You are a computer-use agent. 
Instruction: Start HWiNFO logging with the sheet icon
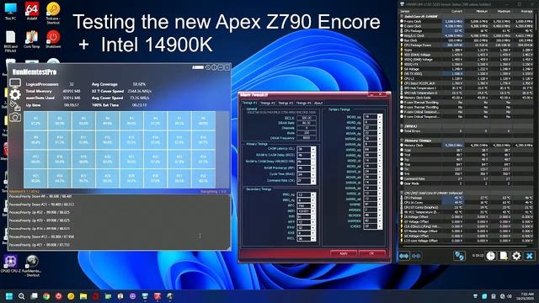504,256
